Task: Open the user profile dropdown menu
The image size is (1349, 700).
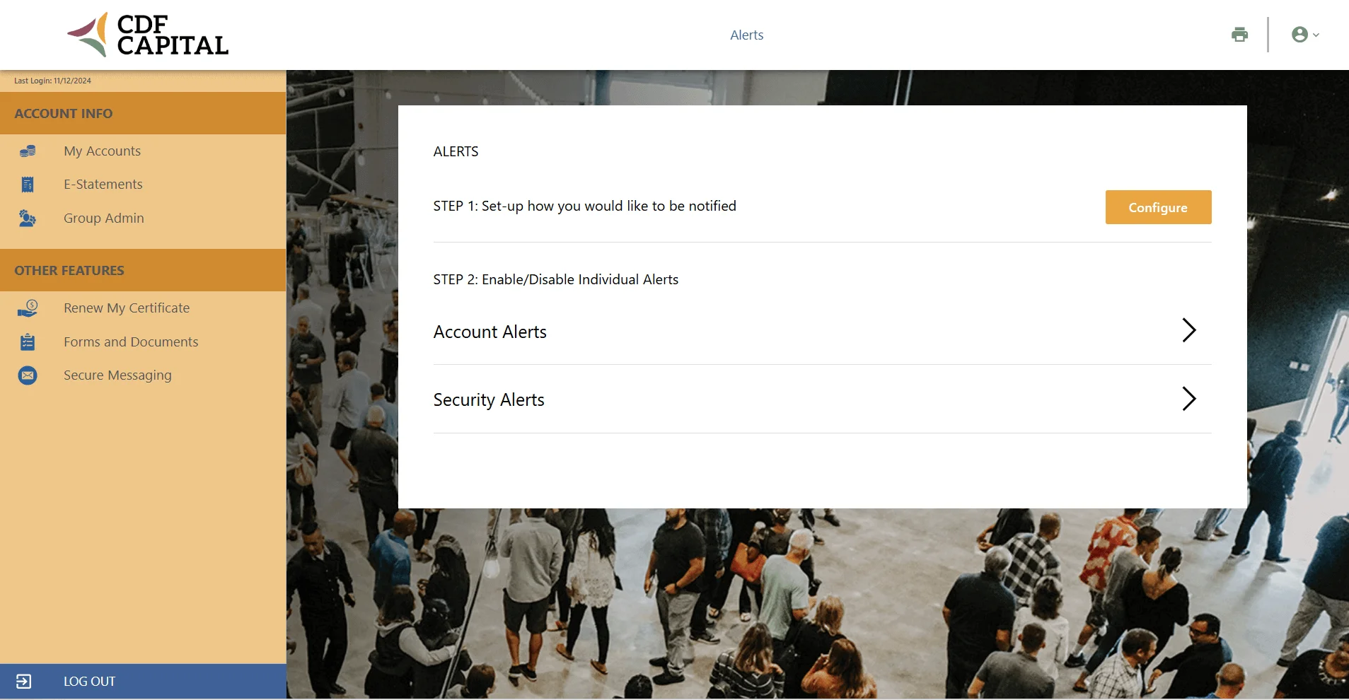Action: tap(1304, 35)
